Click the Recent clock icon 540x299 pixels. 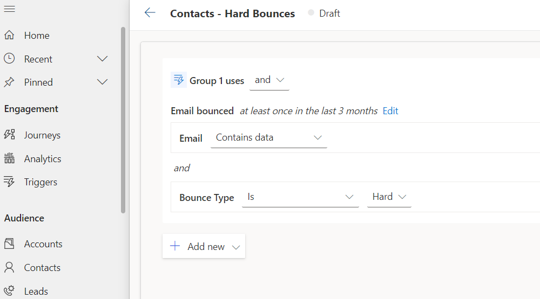click(x=9, y=58)
